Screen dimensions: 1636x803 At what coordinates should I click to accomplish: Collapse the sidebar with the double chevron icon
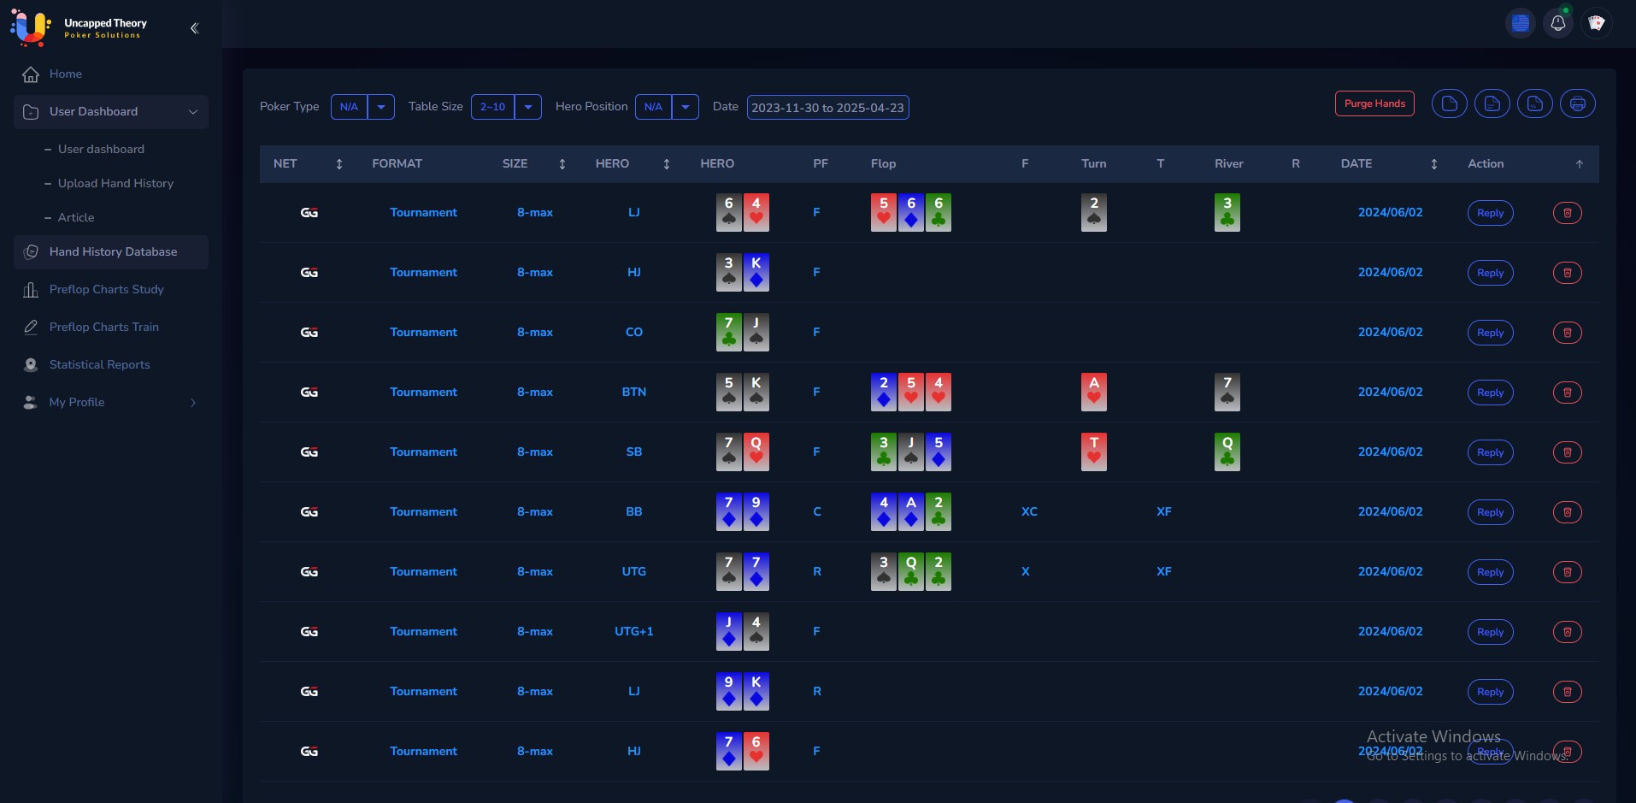click(x=194, y=28)
